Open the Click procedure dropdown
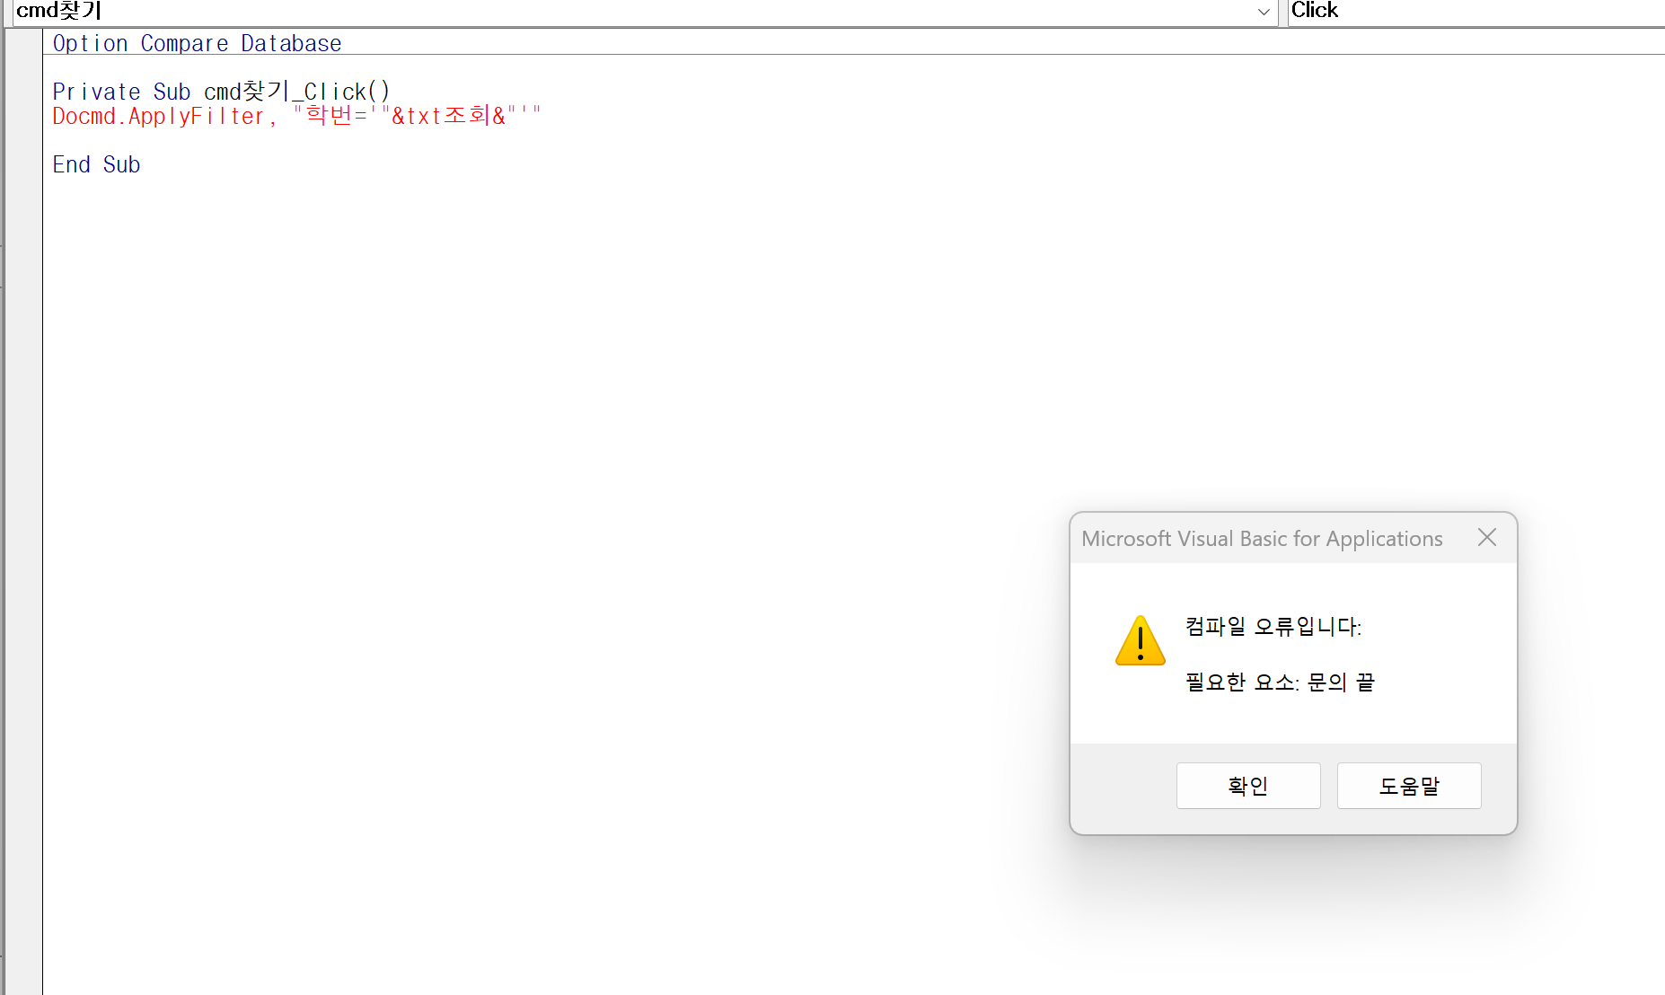Screen dimensions: 1665x995 tap(1473, 11)
